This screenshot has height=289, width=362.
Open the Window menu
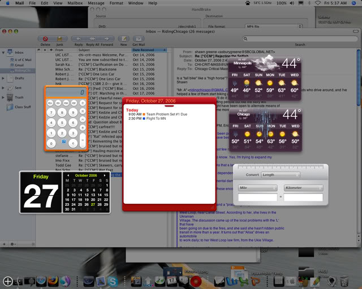136,3
